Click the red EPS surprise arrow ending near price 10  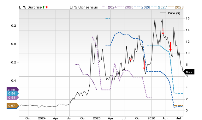tap(170, 46)
